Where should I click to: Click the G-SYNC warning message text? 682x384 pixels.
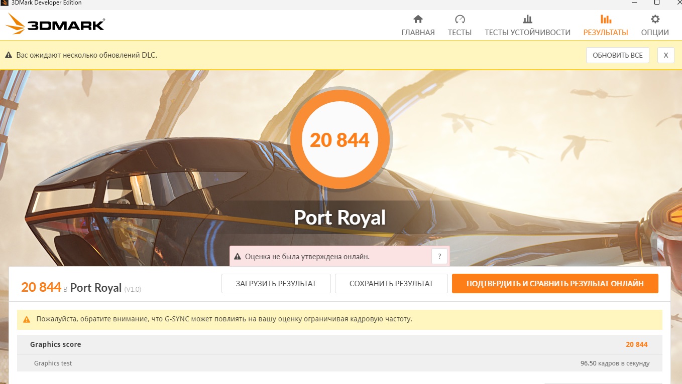[224, 319]
